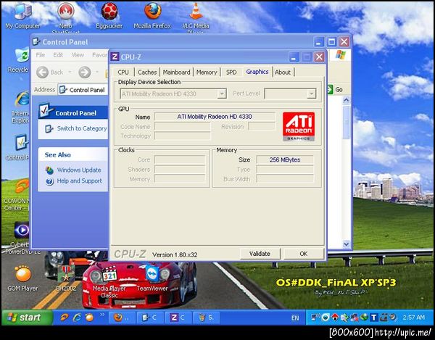Open the Memory tab
Image resolution: width=435 pixels, height=340 pixels.
[x=207, y=72]
